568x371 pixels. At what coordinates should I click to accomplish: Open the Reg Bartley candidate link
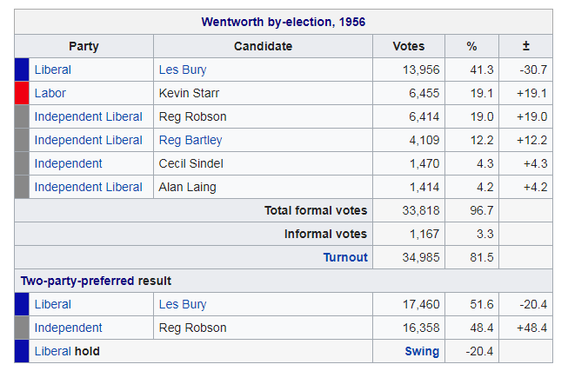click(190, 140)
